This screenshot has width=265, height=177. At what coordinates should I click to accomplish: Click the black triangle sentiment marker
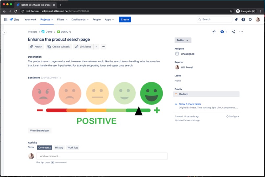139,111
